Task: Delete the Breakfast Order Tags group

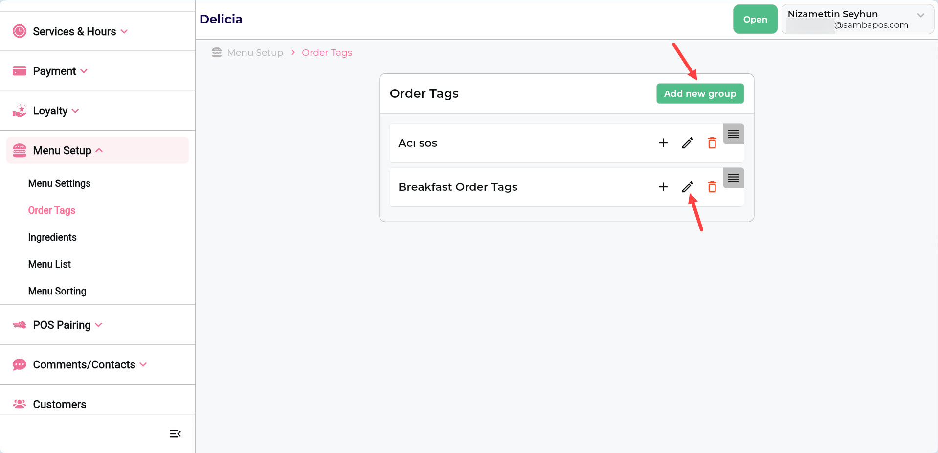Action: [x=712, y=187]
